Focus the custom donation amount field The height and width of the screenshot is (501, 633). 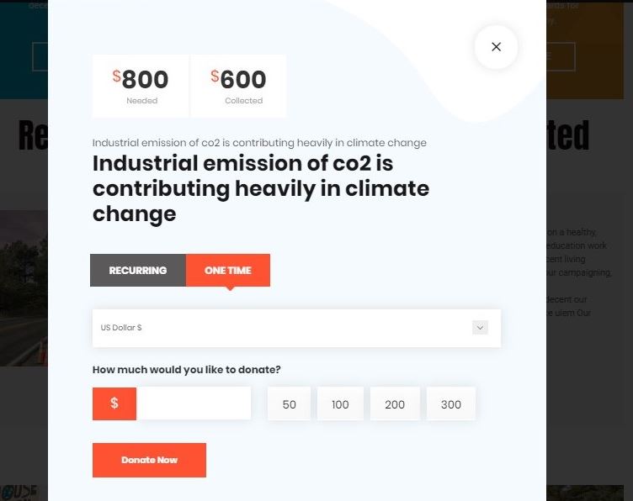point(194,403)
